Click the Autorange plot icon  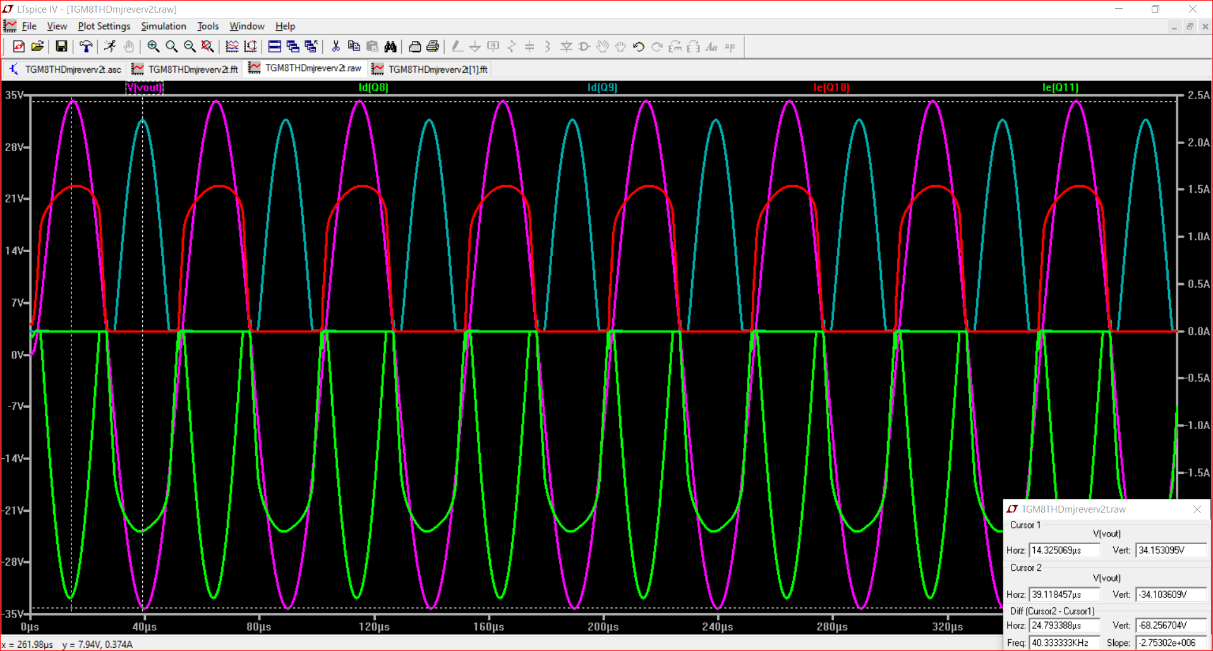coord(232,47)
